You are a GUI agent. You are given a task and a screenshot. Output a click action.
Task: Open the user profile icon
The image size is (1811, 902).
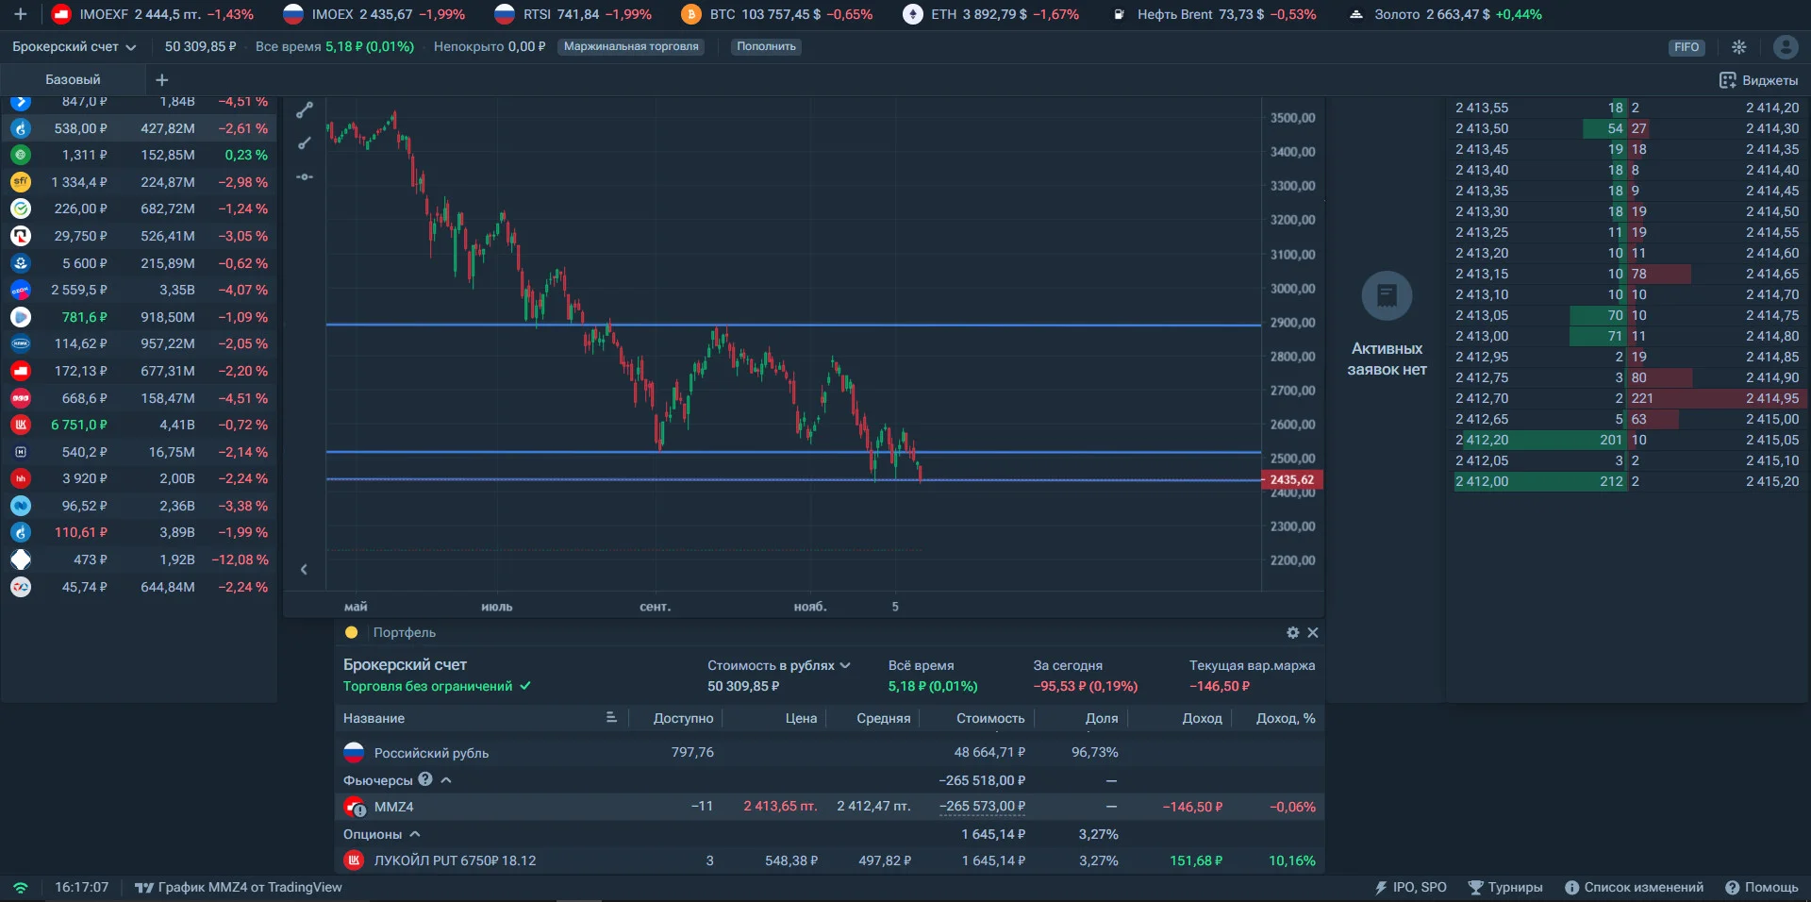[1786, 47]
